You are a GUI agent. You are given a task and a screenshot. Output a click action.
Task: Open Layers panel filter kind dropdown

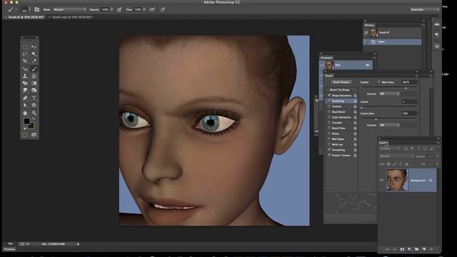click(x=390, y=148)
